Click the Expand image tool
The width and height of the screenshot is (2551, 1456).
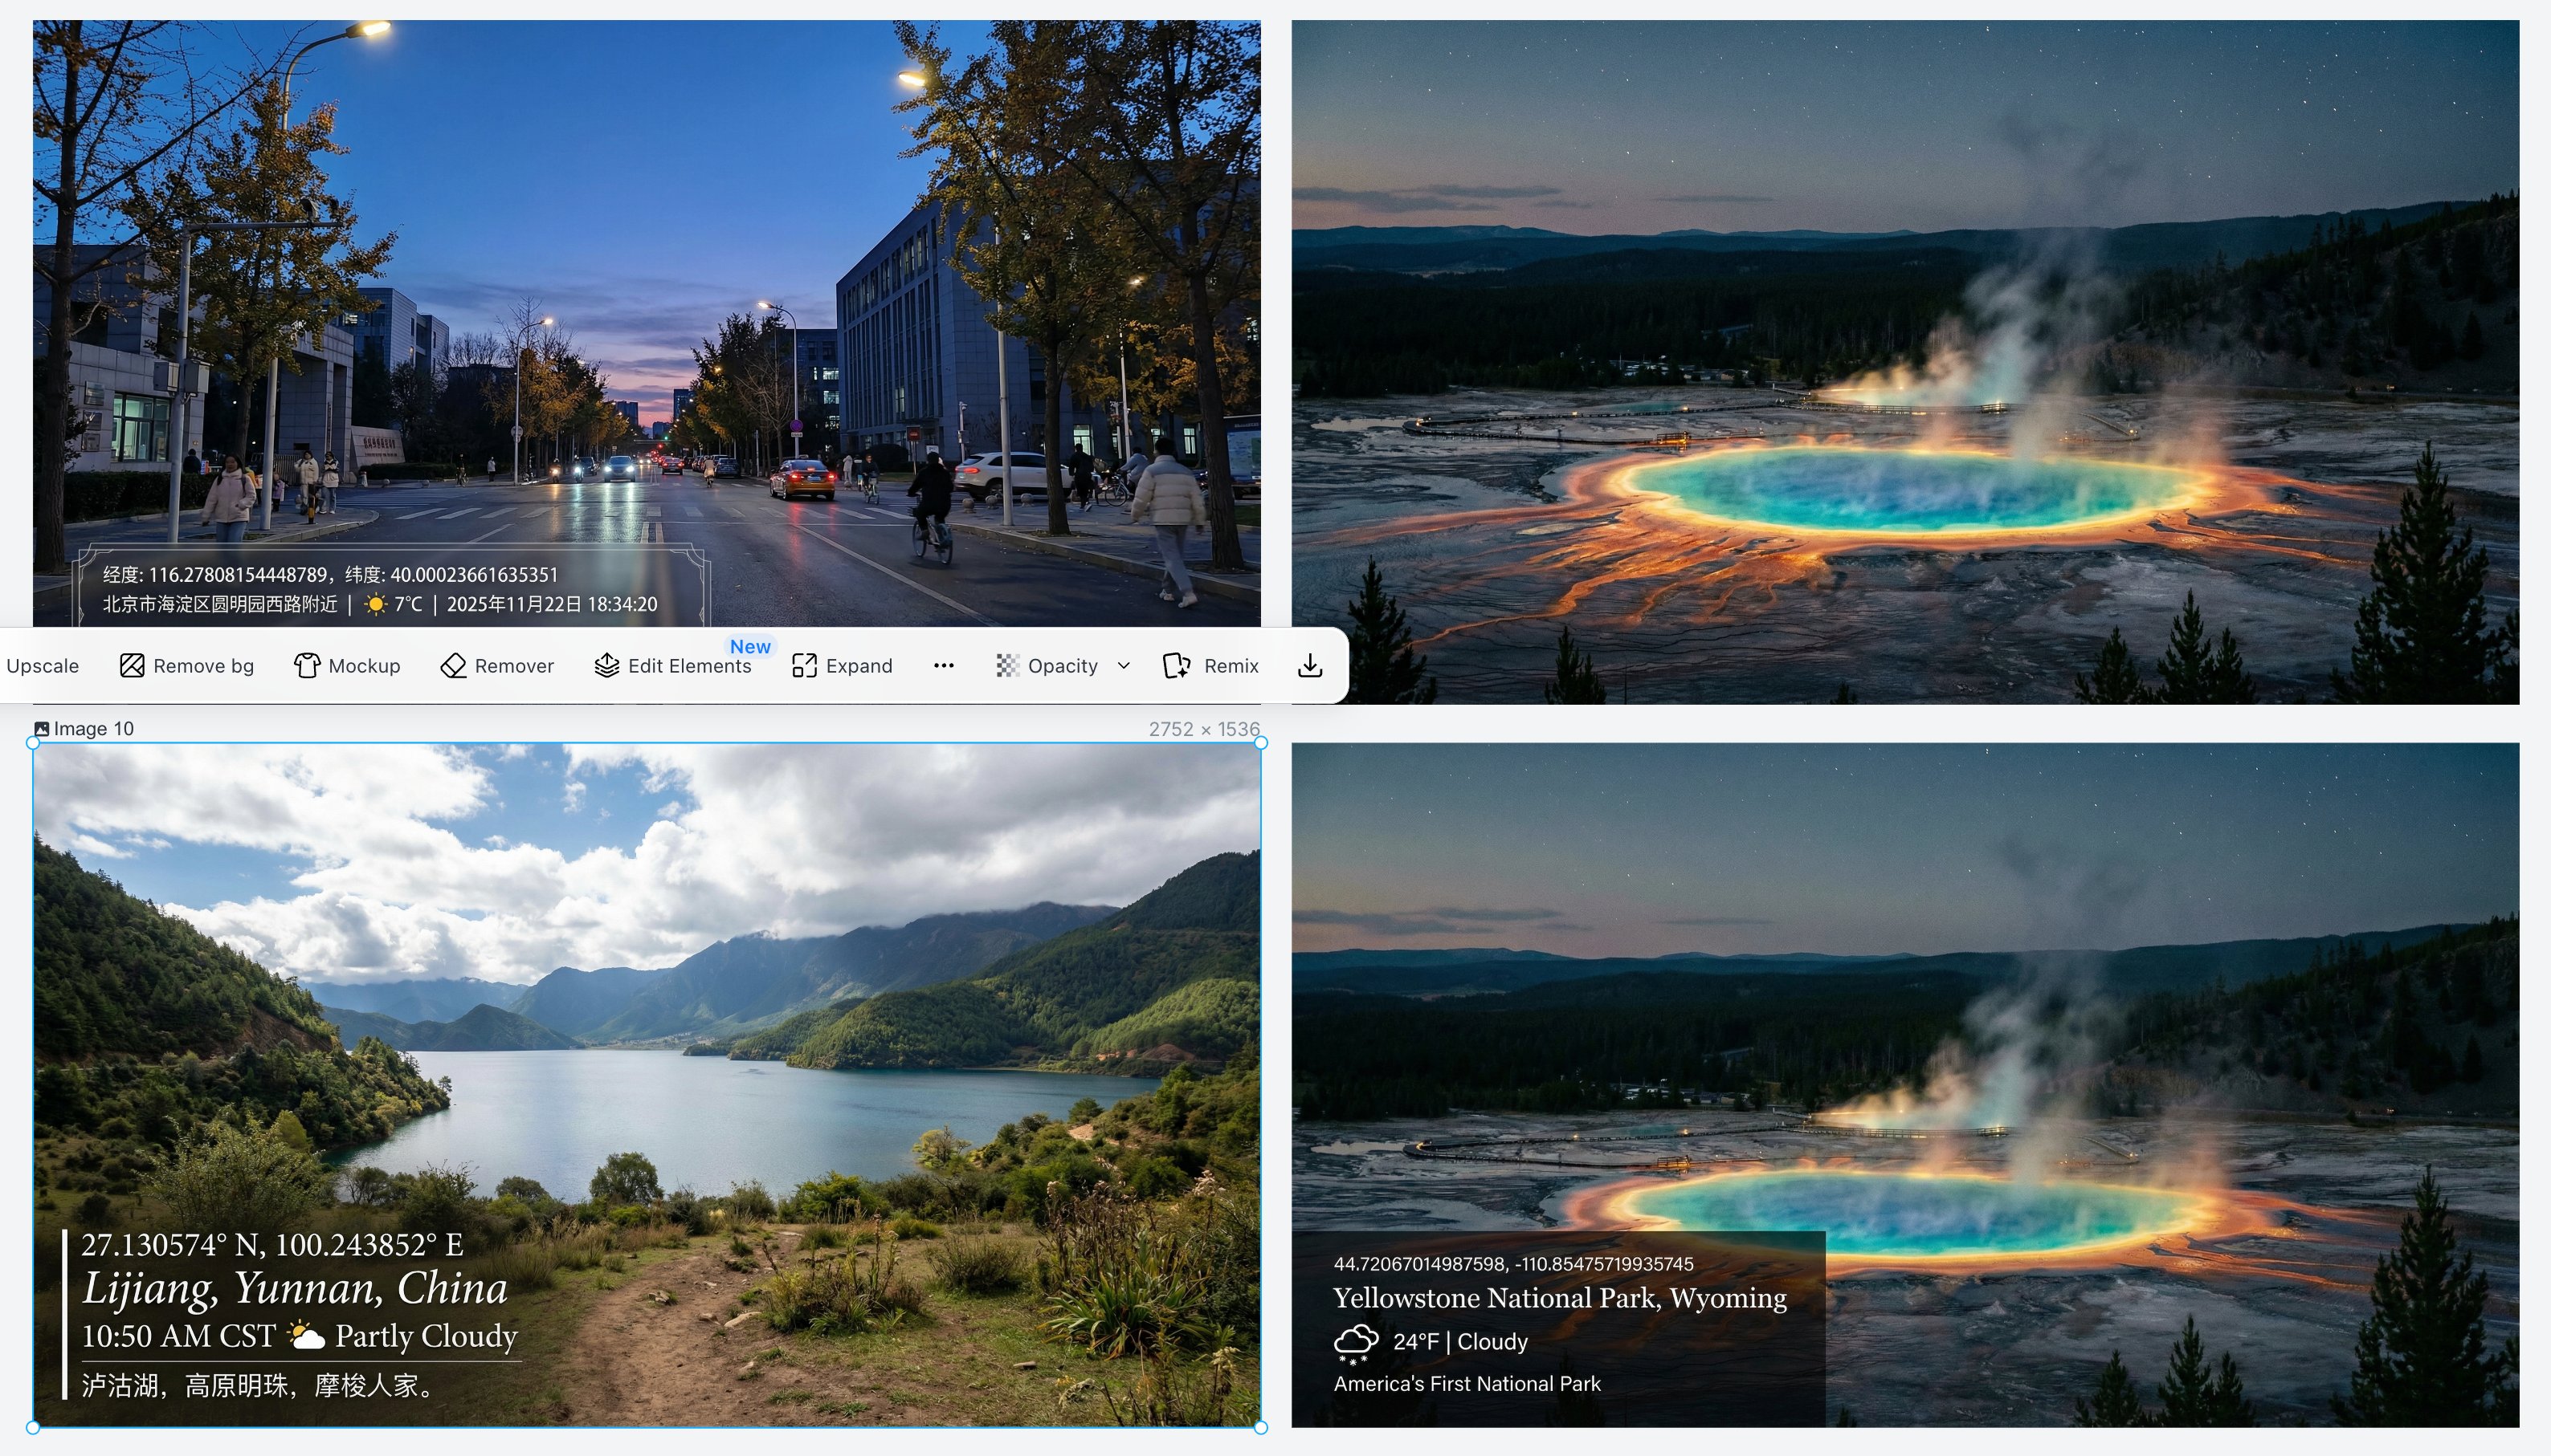804,666
